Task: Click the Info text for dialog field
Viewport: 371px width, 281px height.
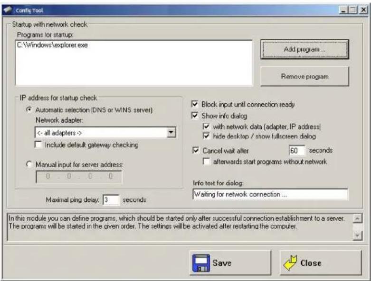Action: tap(270, 194)
